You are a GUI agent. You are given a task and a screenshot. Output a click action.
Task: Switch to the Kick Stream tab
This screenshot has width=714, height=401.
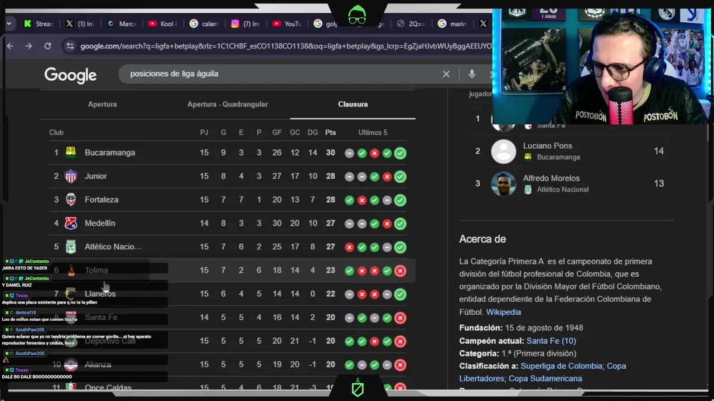[38, 23]
